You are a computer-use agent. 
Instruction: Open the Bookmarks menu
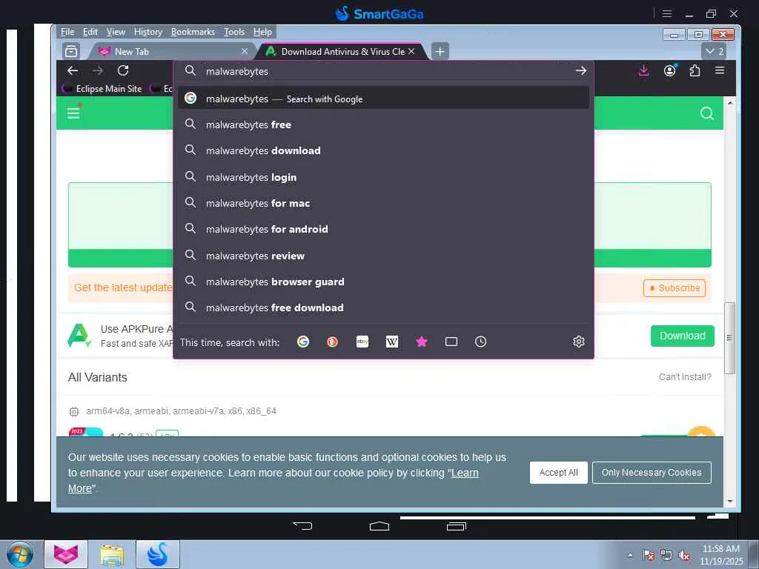point(193,32)
